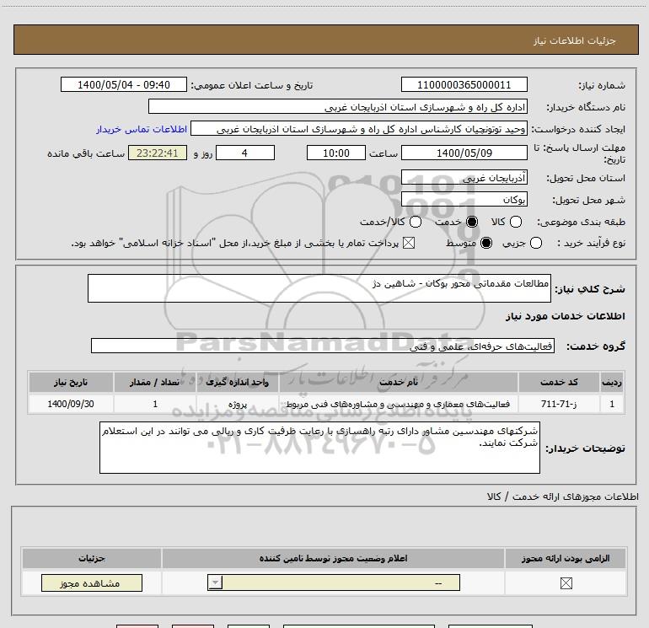The width and height of the screenshot is (649, 628).
Task: Choose متوسط purchase process radio
Action: [486, 243]
